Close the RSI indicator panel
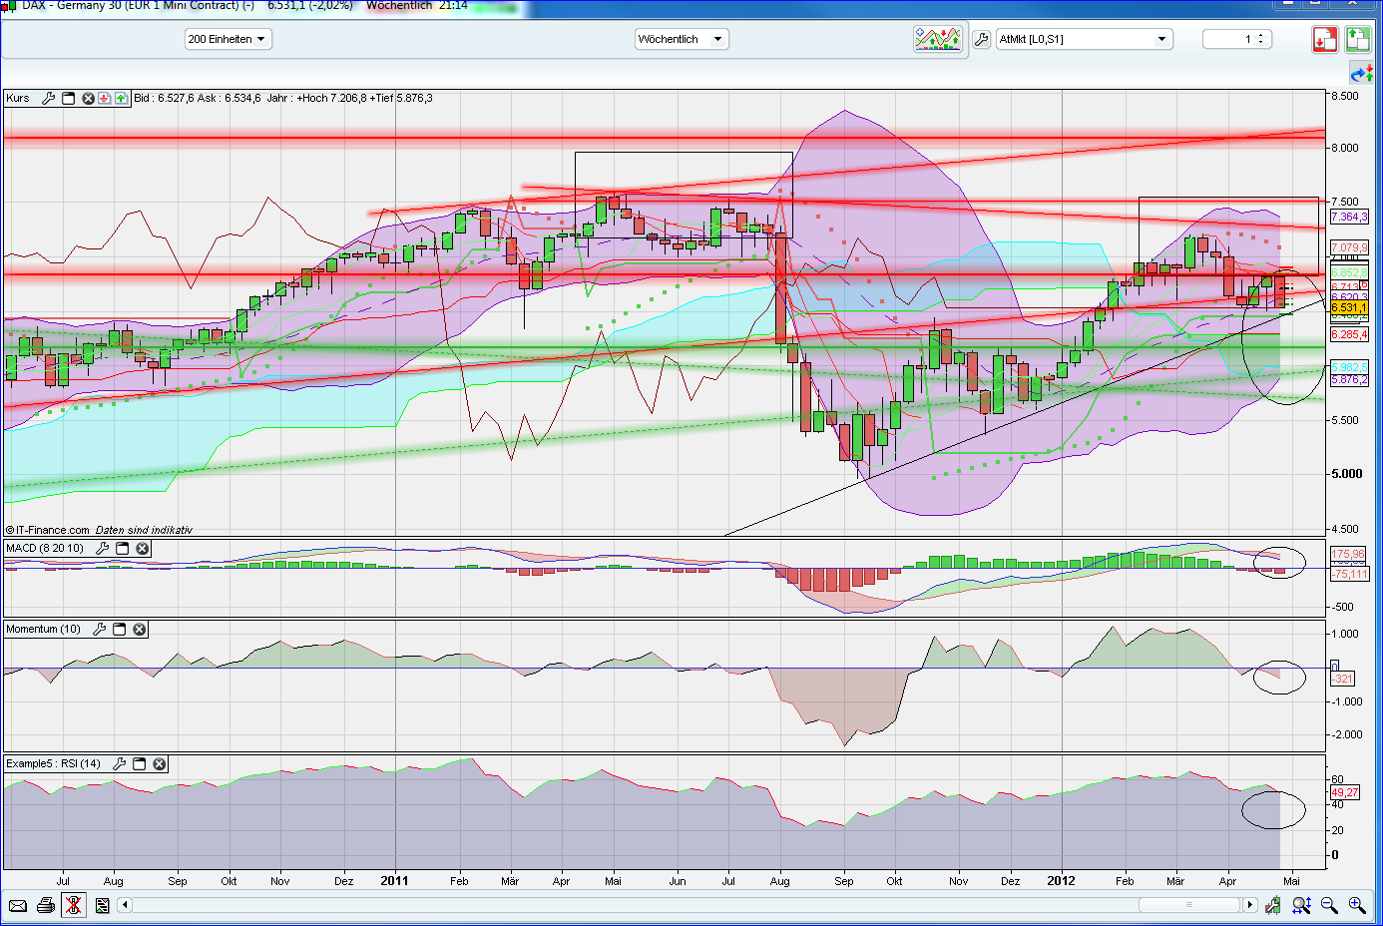The image size is (1383, 926). (159, 763)
